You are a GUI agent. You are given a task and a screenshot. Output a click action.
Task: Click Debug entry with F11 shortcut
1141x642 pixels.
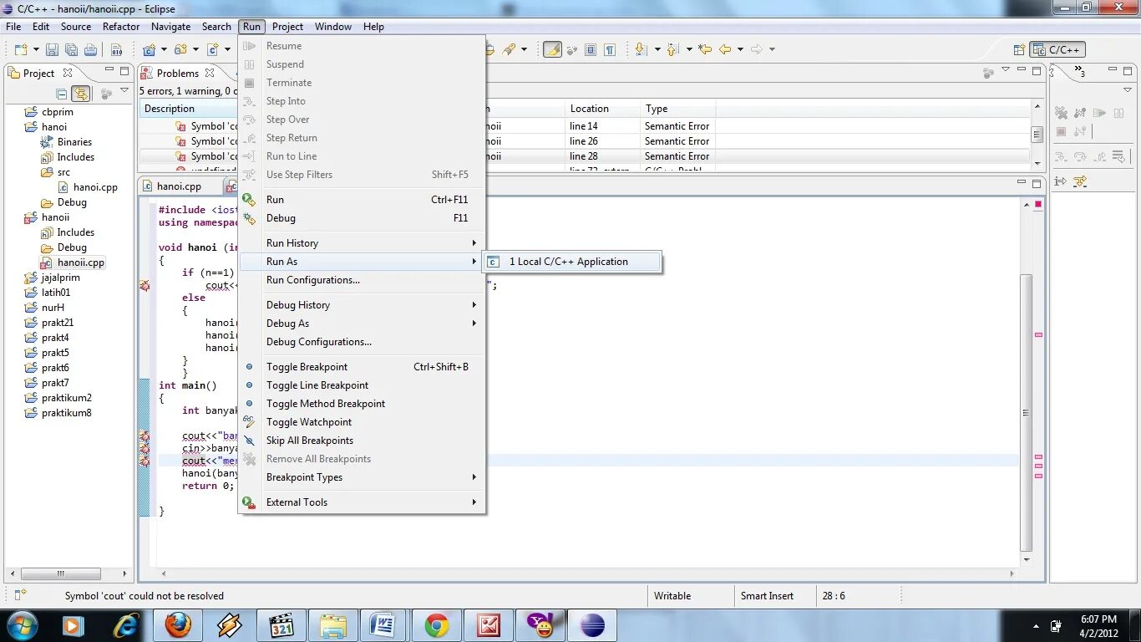pyautogui.click(x=363, y=218)
